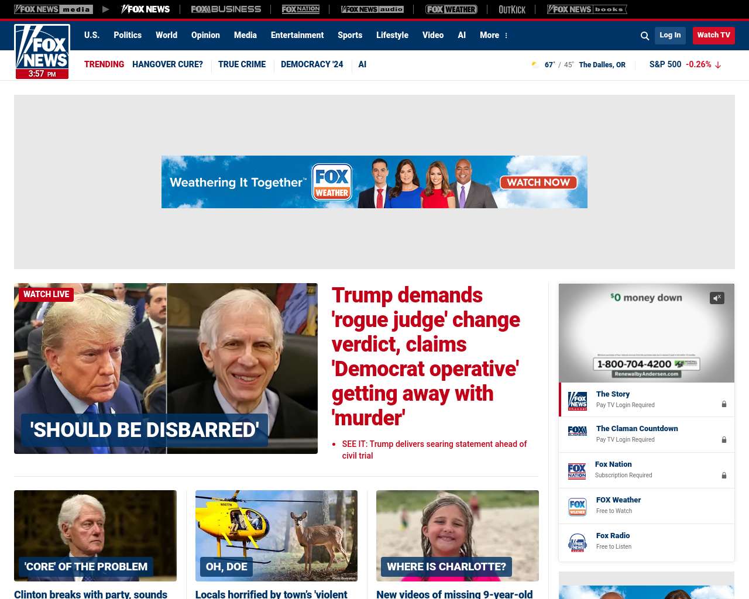Viewport: 749px width, 599px height.
Task: Click the search magnifier icon
Action: tap(645, 36)
